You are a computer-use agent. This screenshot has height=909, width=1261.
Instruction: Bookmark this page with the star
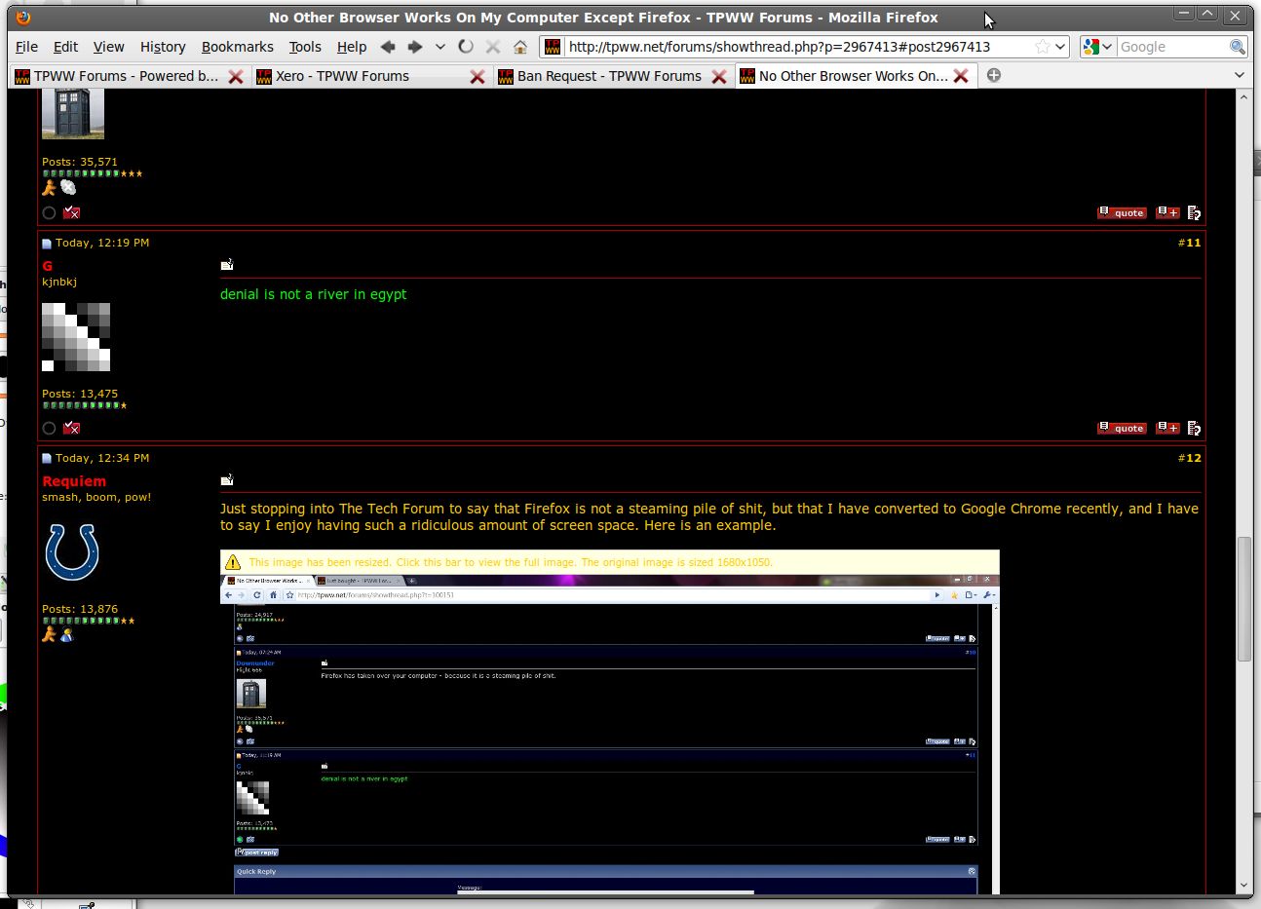1043,47
